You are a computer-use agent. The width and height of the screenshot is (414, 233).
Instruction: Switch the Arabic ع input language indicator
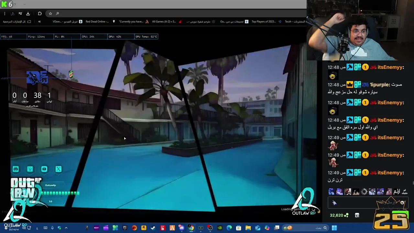point(37,228)
